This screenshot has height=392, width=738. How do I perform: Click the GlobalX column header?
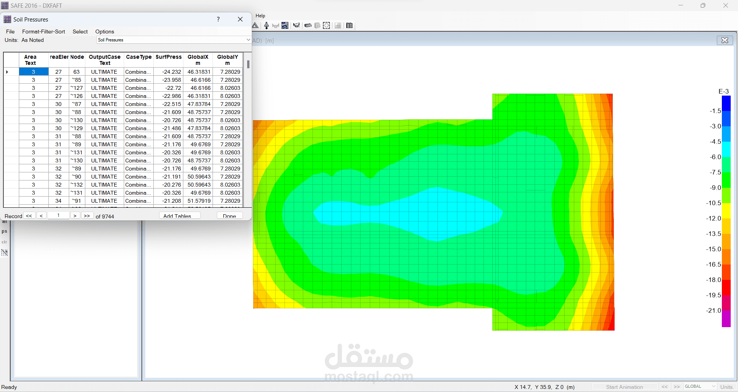tap(198, 60)
